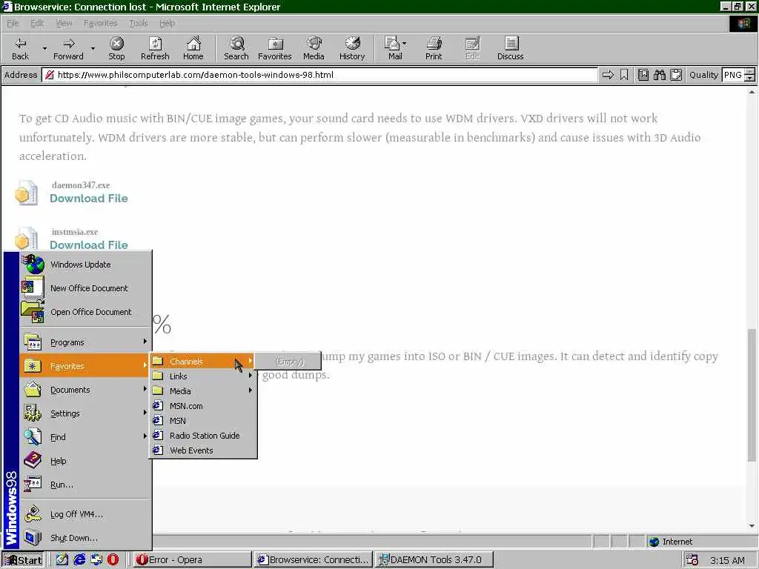The width and height of the screenshot is (759, 569).
Task: Select Windows Update in Start menu
Action: (85, 264)
